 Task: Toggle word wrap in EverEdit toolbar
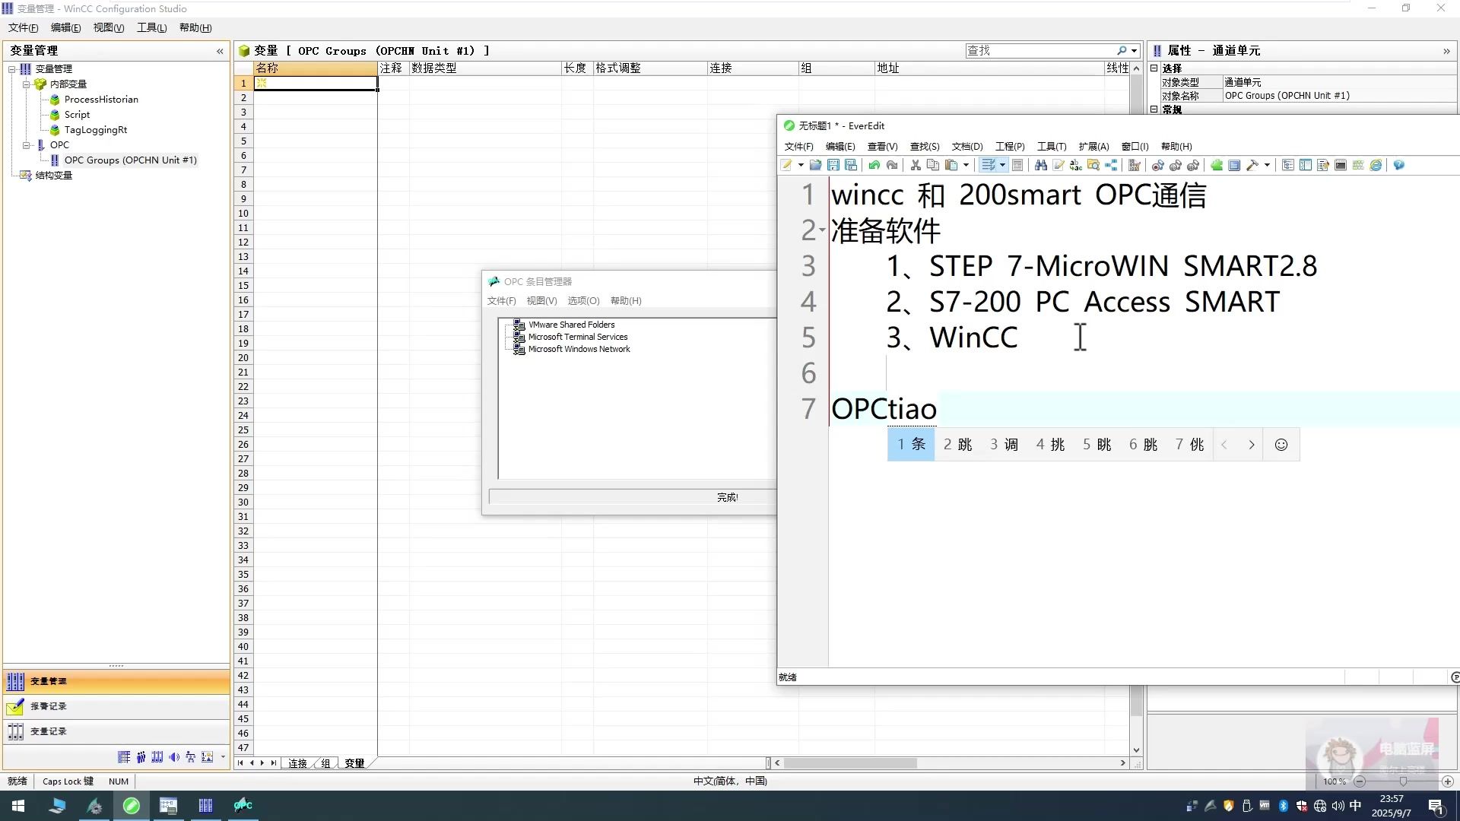click(x=988, y=165)
